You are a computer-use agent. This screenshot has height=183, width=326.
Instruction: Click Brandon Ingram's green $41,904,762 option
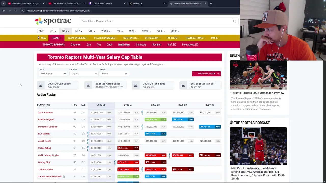[155, 119]
